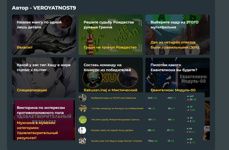Open link 'Решите судьбу Рождества руками Гринча' in table
The height and width of the screenshot is (150, 229).
115,119
